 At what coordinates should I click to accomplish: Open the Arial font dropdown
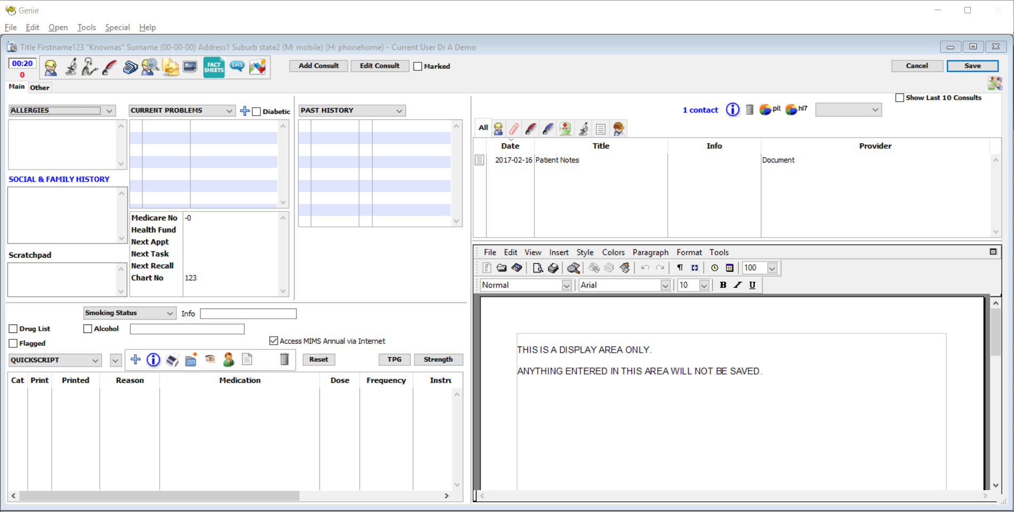(x=665, y=286)
